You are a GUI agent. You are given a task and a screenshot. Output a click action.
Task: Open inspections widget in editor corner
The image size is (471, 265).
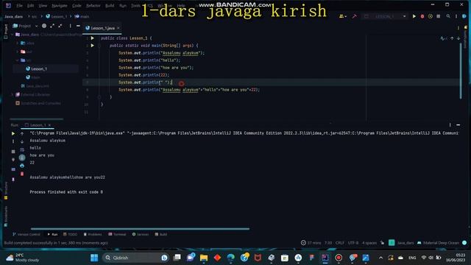click(x=443, y=38)
